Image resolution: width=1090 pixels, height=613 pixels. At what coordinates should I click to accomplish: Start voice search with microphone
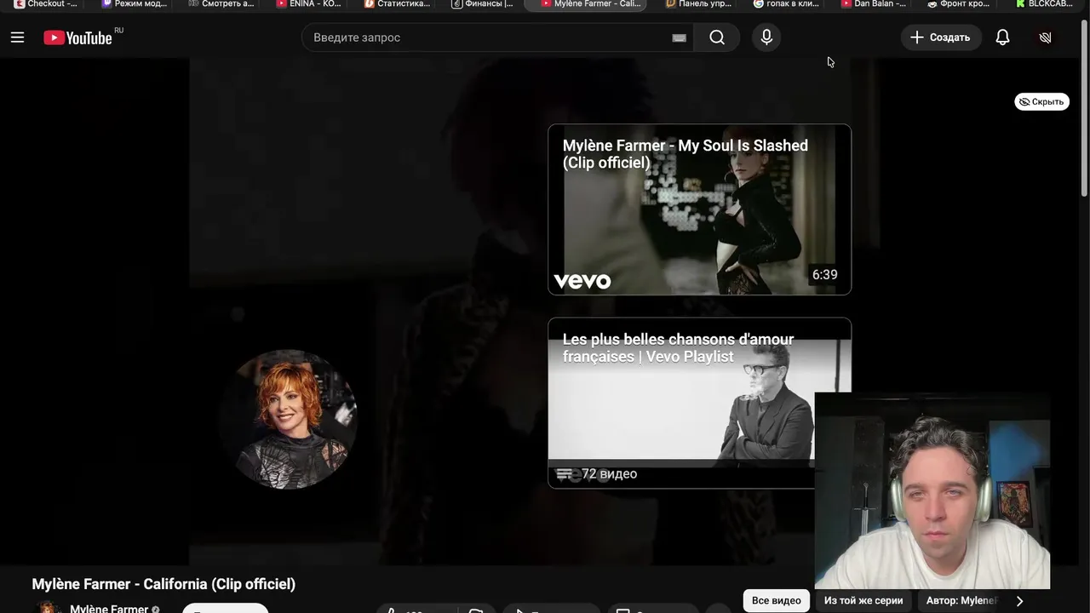[766, 37]
